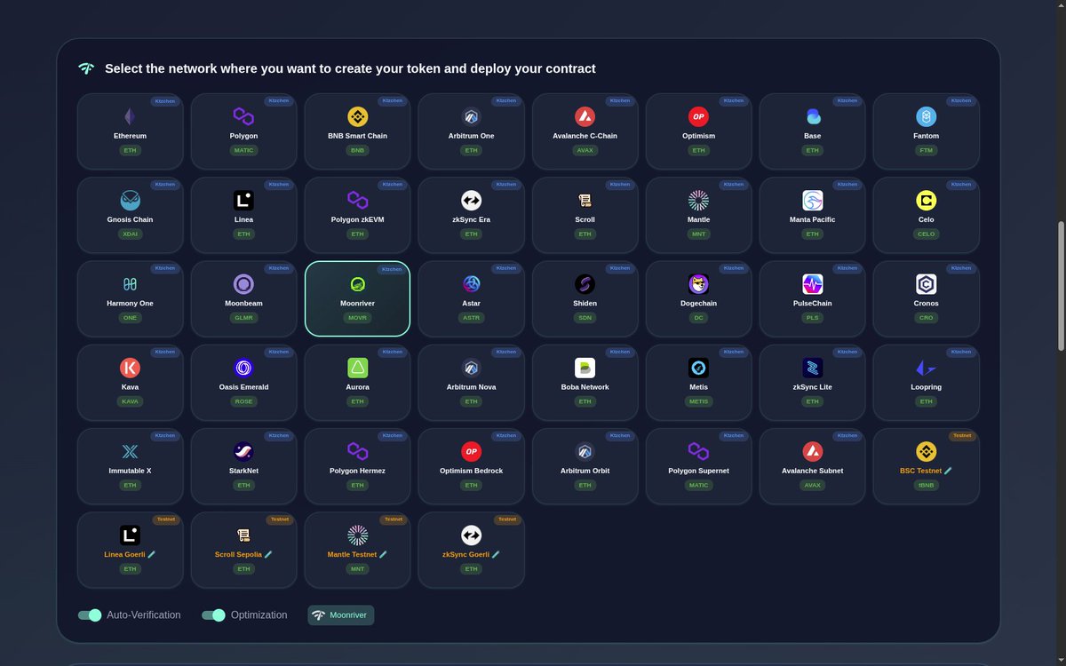Select the Oasis Emerald icon
This screenshot has height=666, width=1066.
pyautogui.click(x=243, y=368)
